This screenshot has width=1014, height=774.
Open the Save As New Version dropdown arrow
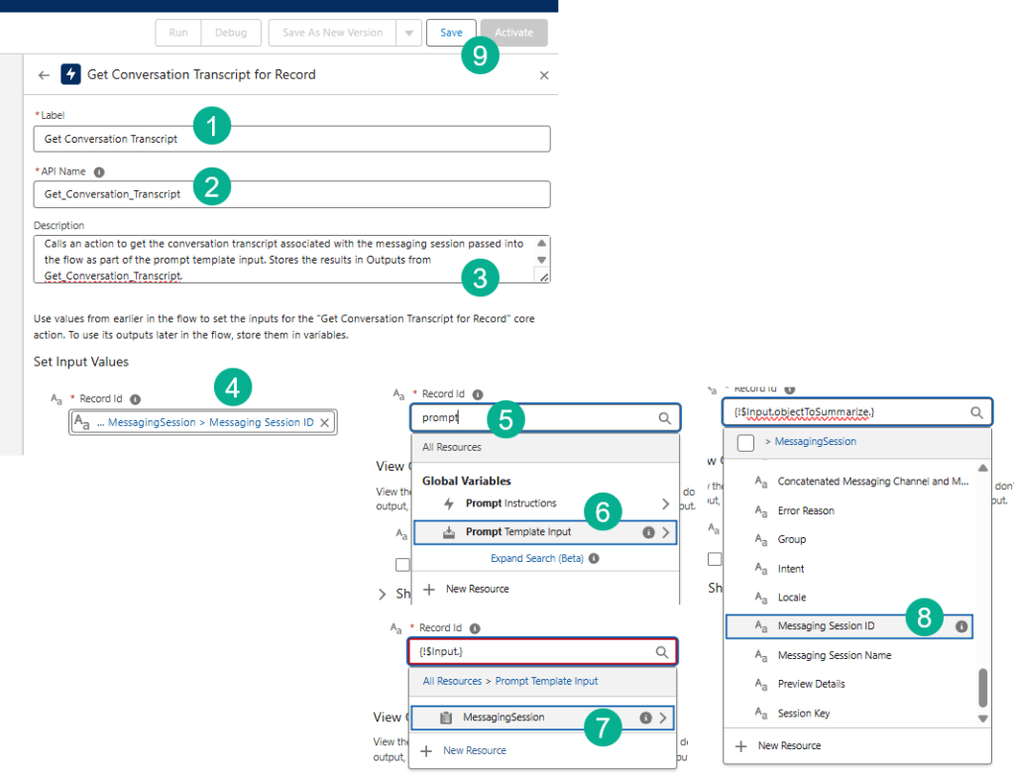408,33
